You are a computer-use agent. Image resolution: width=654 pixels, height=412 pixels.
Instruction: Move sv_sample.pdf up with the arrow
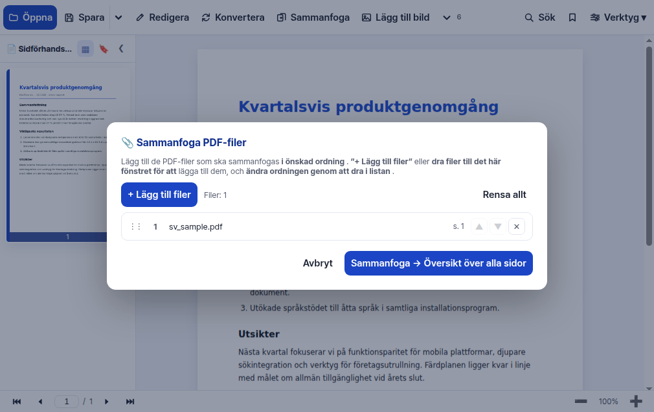[x=479, y=226]
